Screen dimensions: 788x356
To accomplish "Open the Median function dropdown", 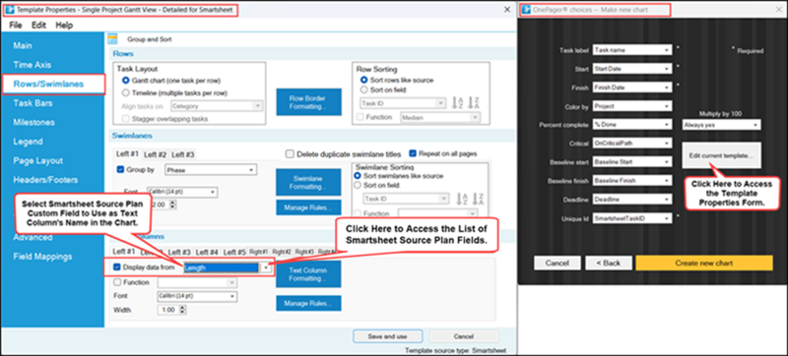I will (474, 117).
